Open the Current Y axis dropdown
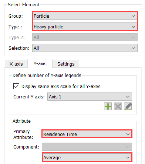 (90, 97)
